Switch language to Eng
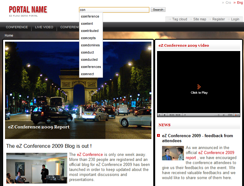 pos(240,3)
